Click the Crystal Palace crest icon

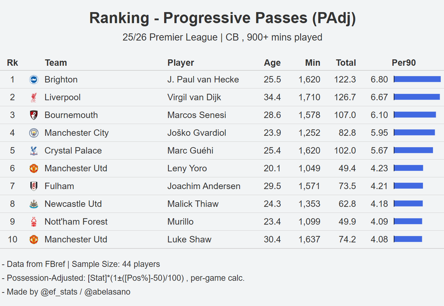click(x=34, y=151)
